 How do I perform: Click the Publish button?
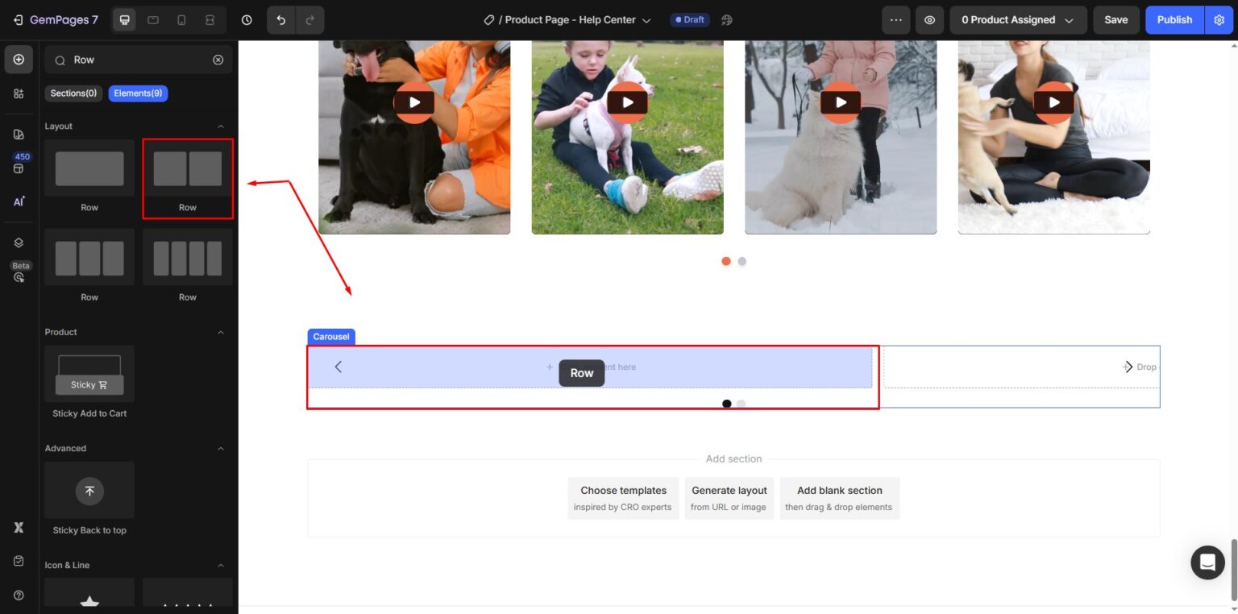pos(1174,20)
